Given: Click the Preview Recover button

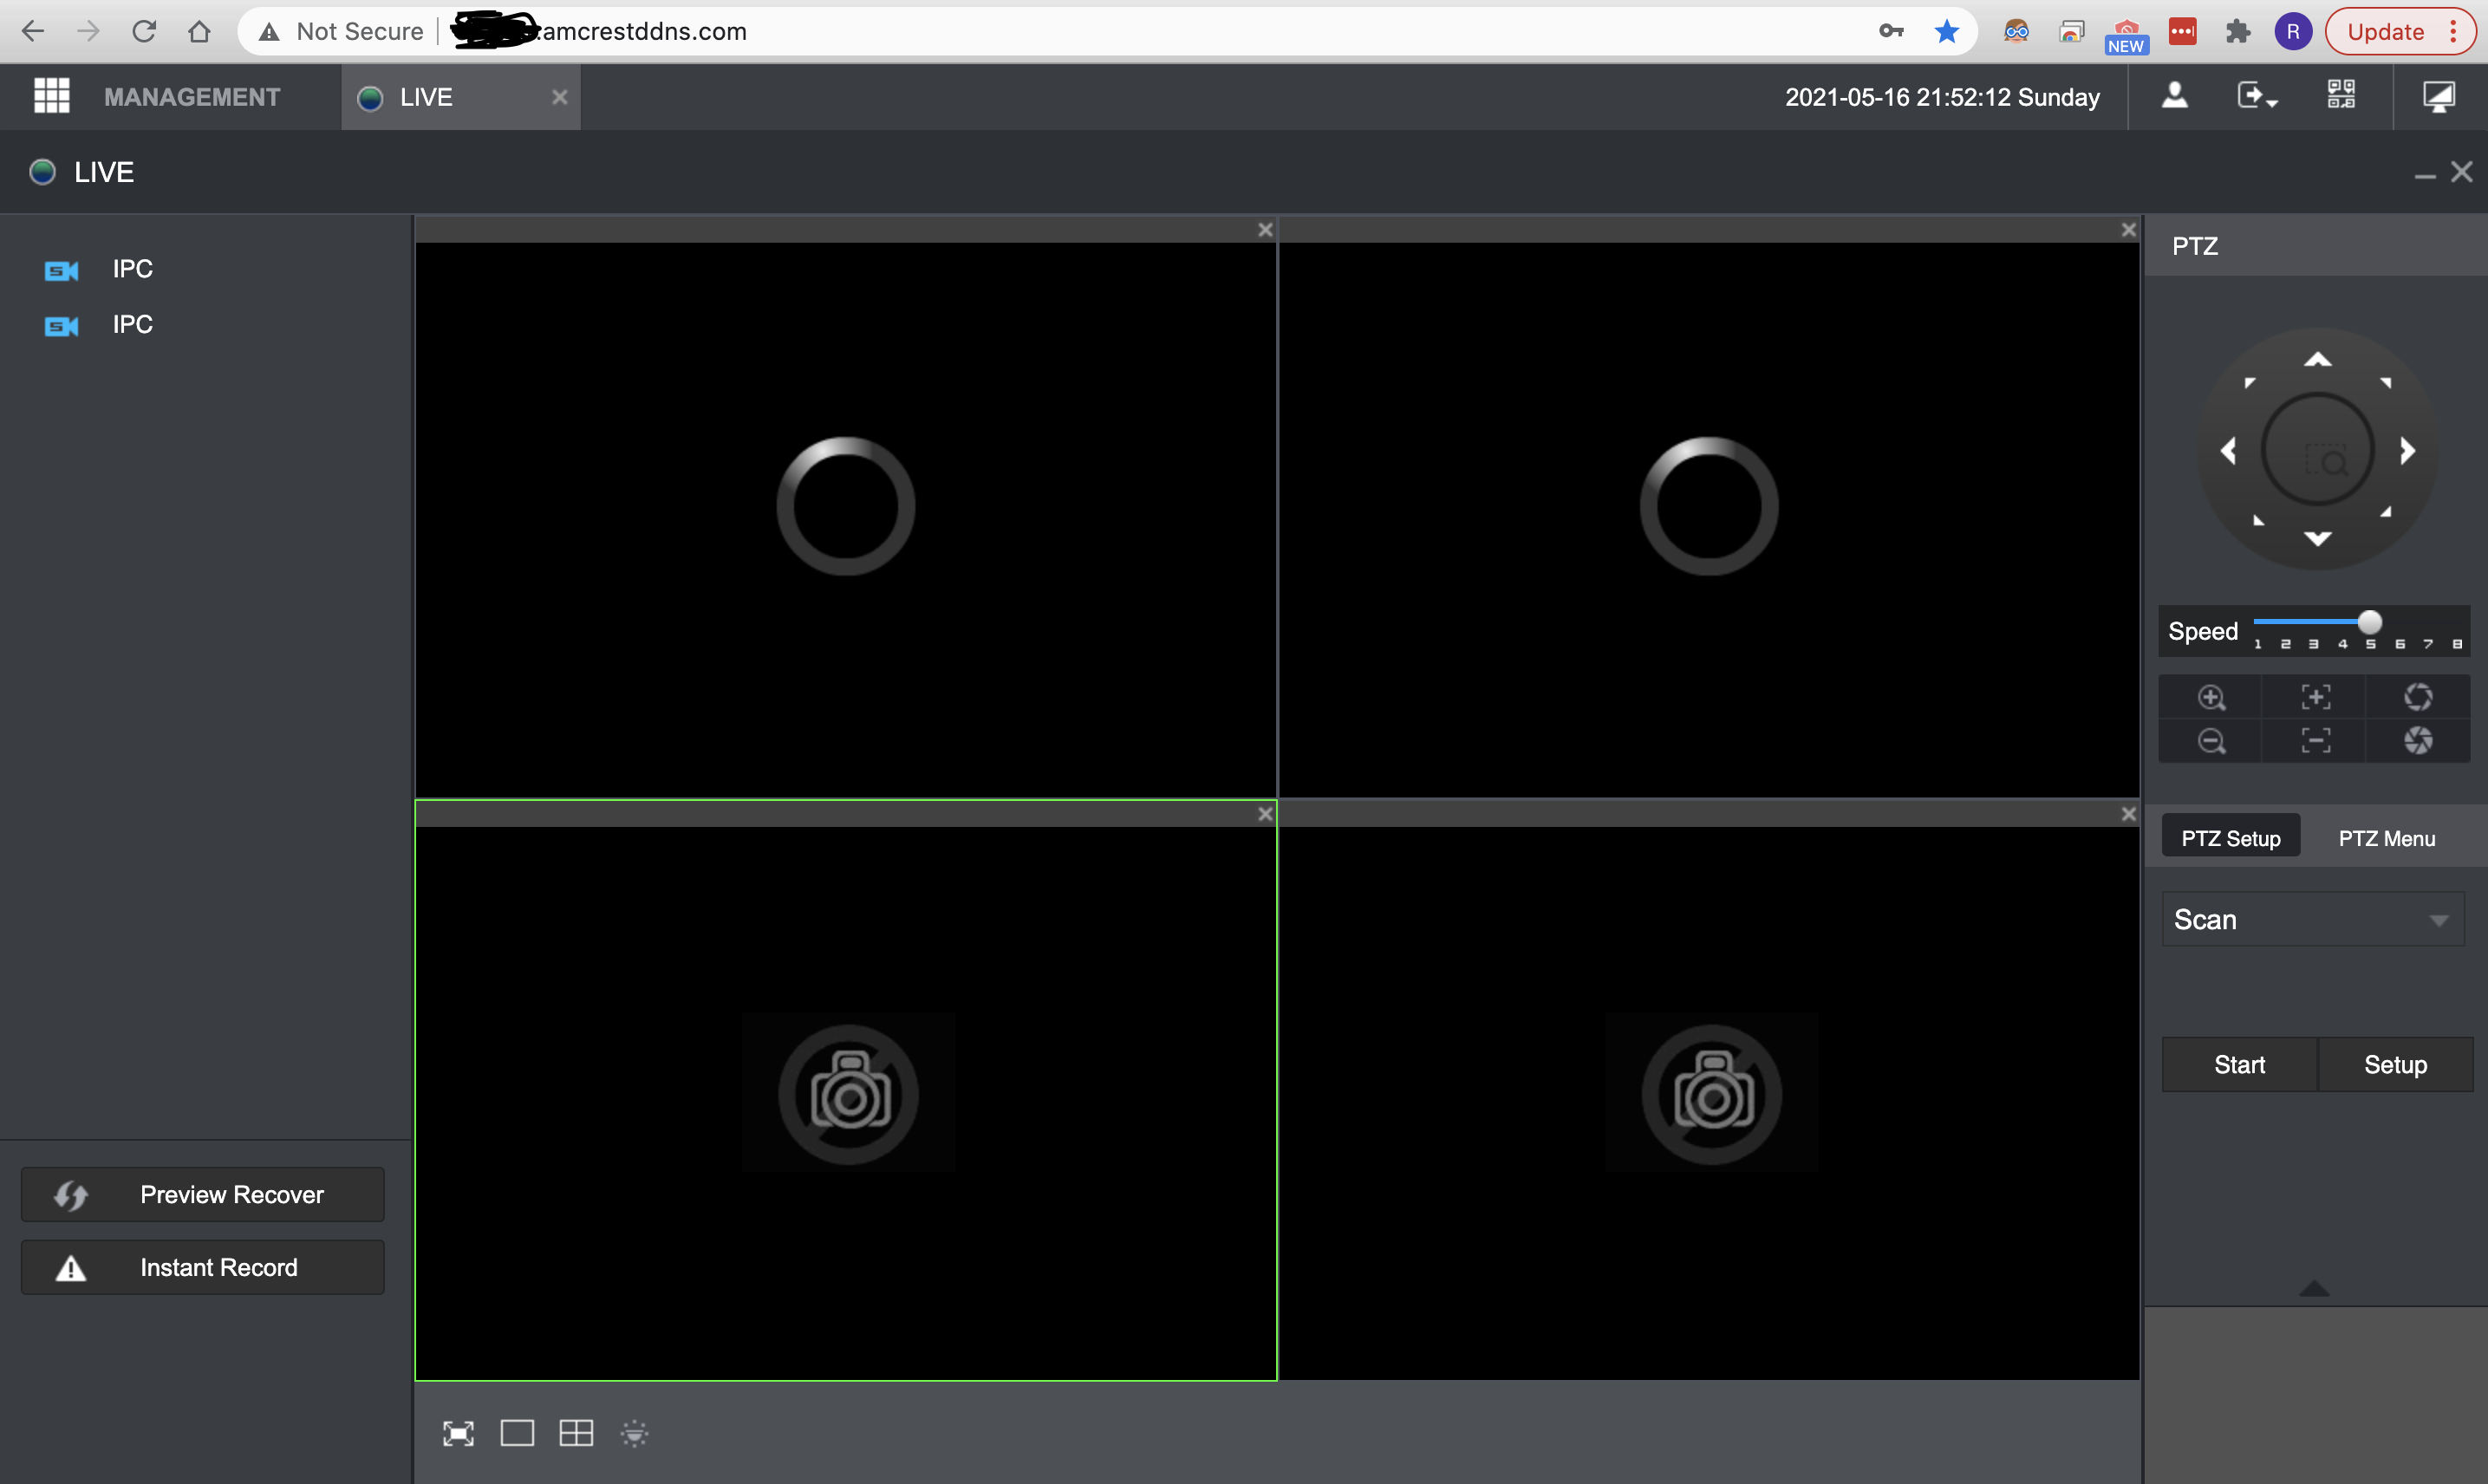Looking at the screenshot, I should coord(203,1195).
